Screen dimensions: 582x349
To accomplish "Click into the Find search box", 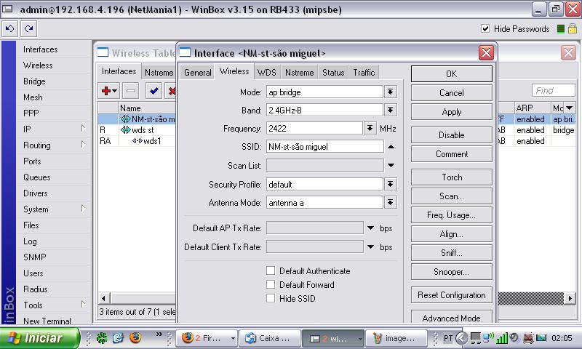I will [553, 90].
